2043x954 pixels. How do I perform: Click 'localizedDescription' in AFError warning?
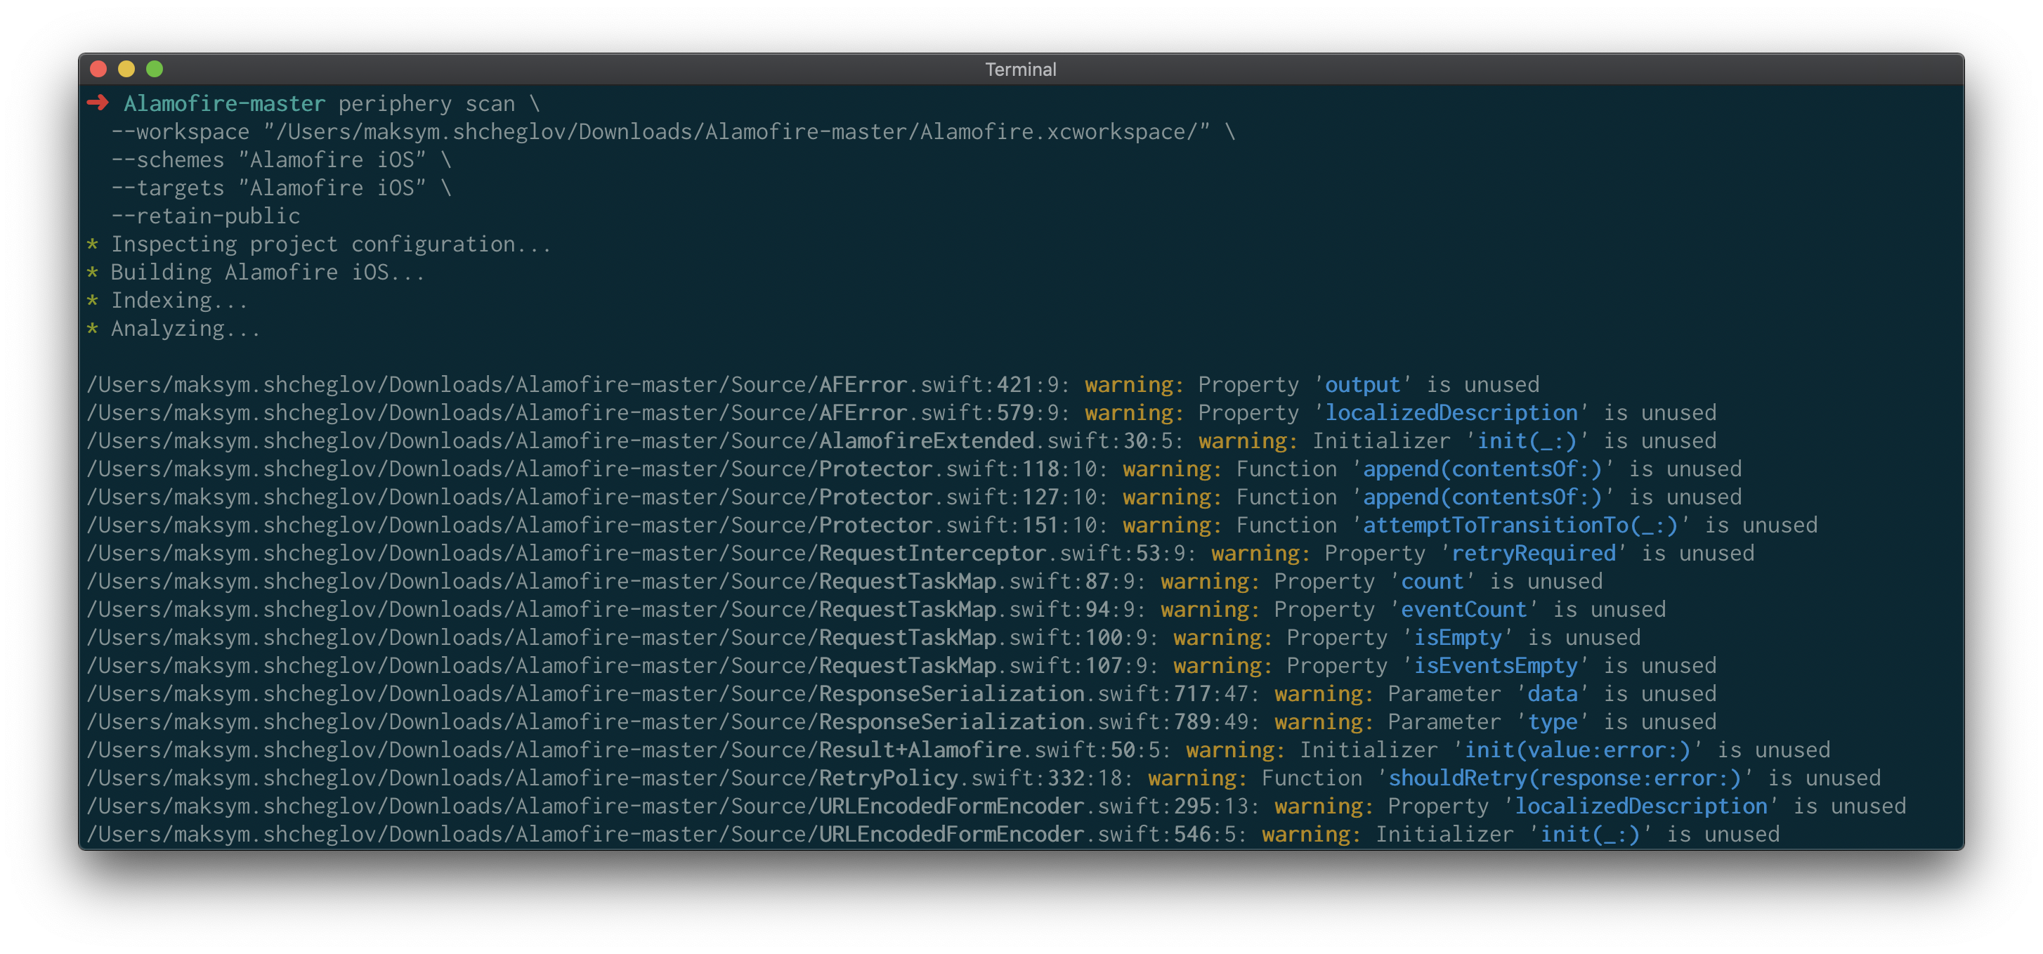click(1451, 413)
